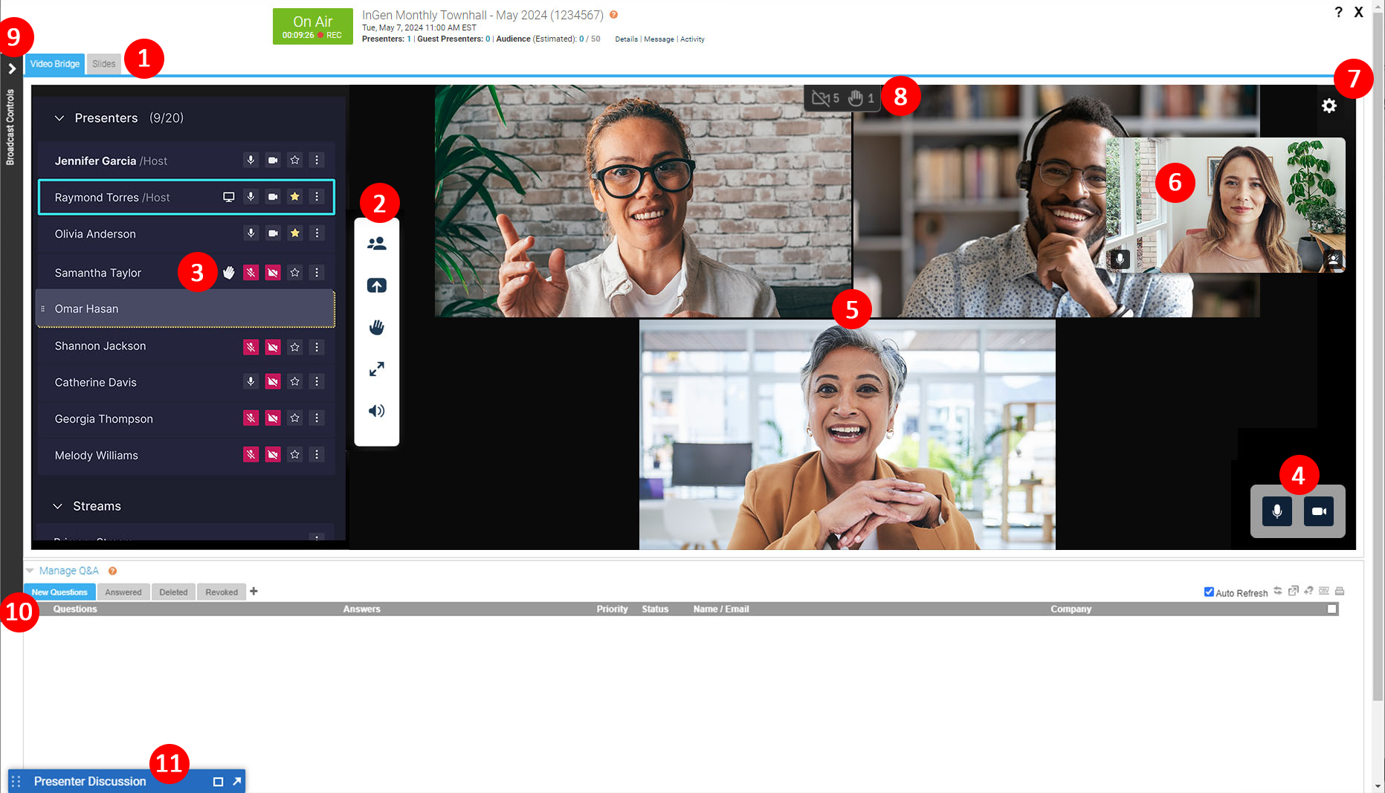The height and width of the screenshot is (793, 1385).
Task: Click the On Air status button
Action: point(312,27)
